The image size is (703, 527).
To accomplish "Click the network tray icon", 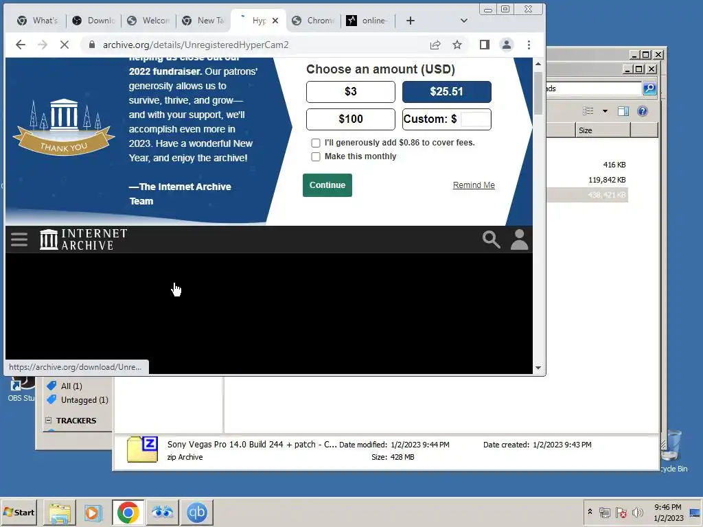I will point(605,513).
